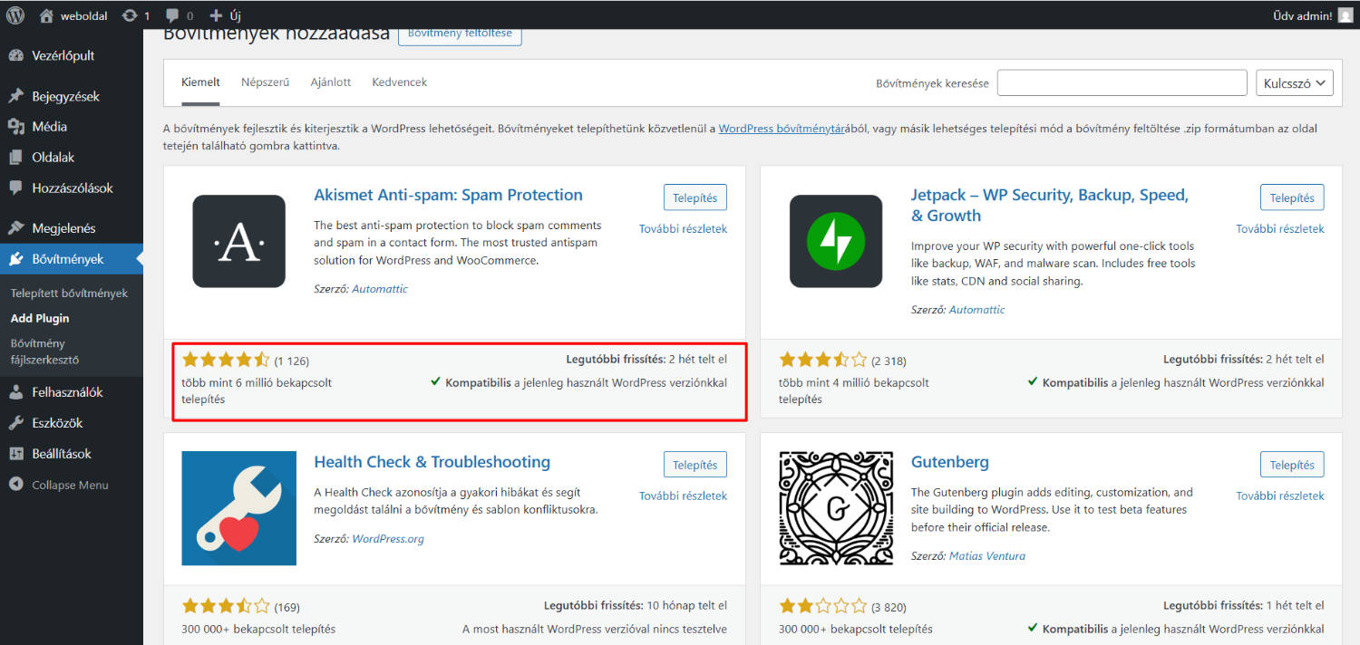Switch to the Kiemelt tab

click(x=200, y=82)
